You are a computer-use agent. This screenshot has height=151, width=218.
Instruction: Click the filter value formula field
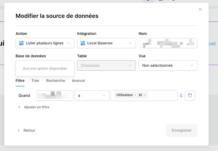144,96
